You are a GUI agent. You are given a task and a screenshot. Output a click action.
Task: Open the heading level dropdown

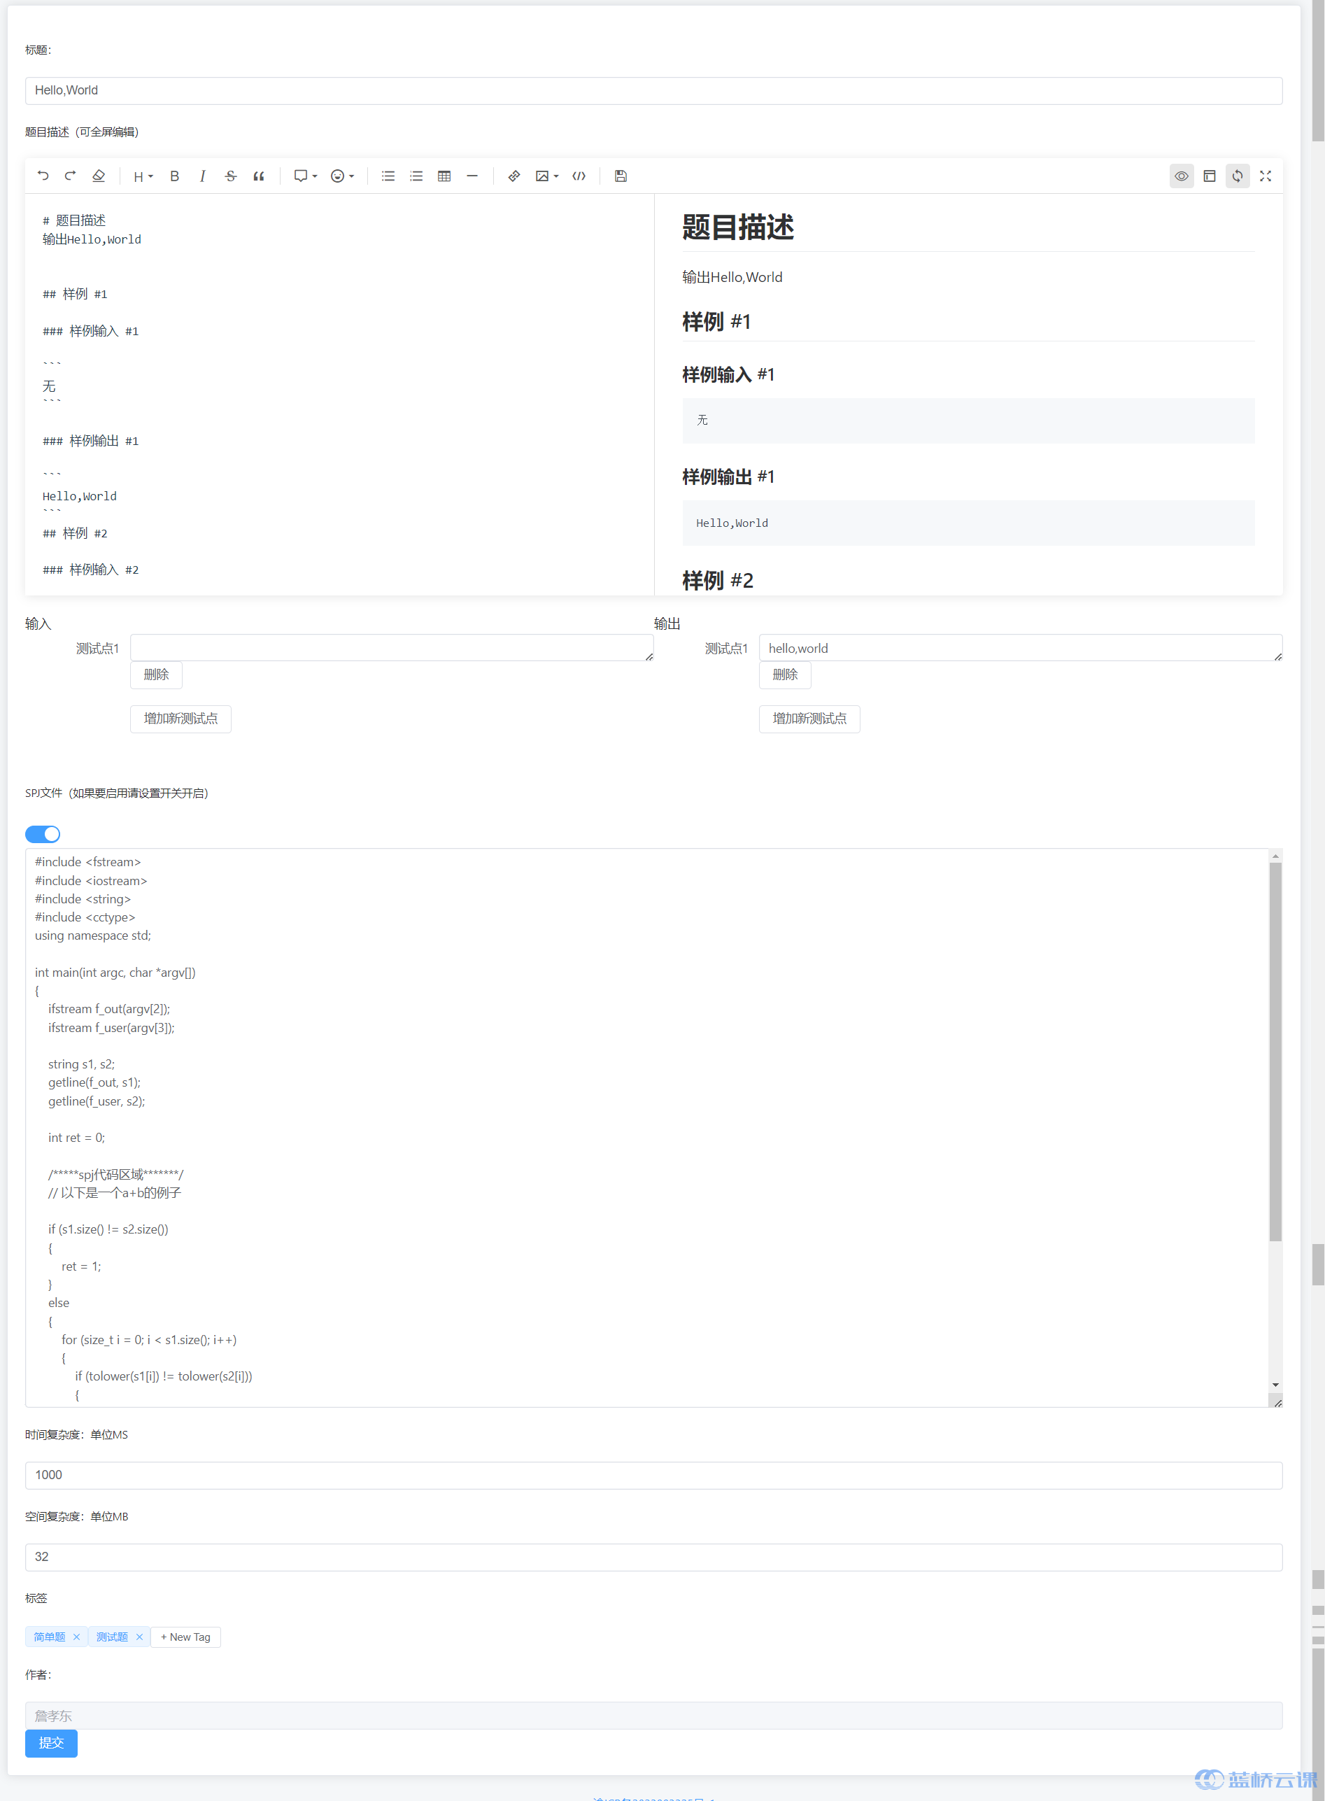(142, 176)
